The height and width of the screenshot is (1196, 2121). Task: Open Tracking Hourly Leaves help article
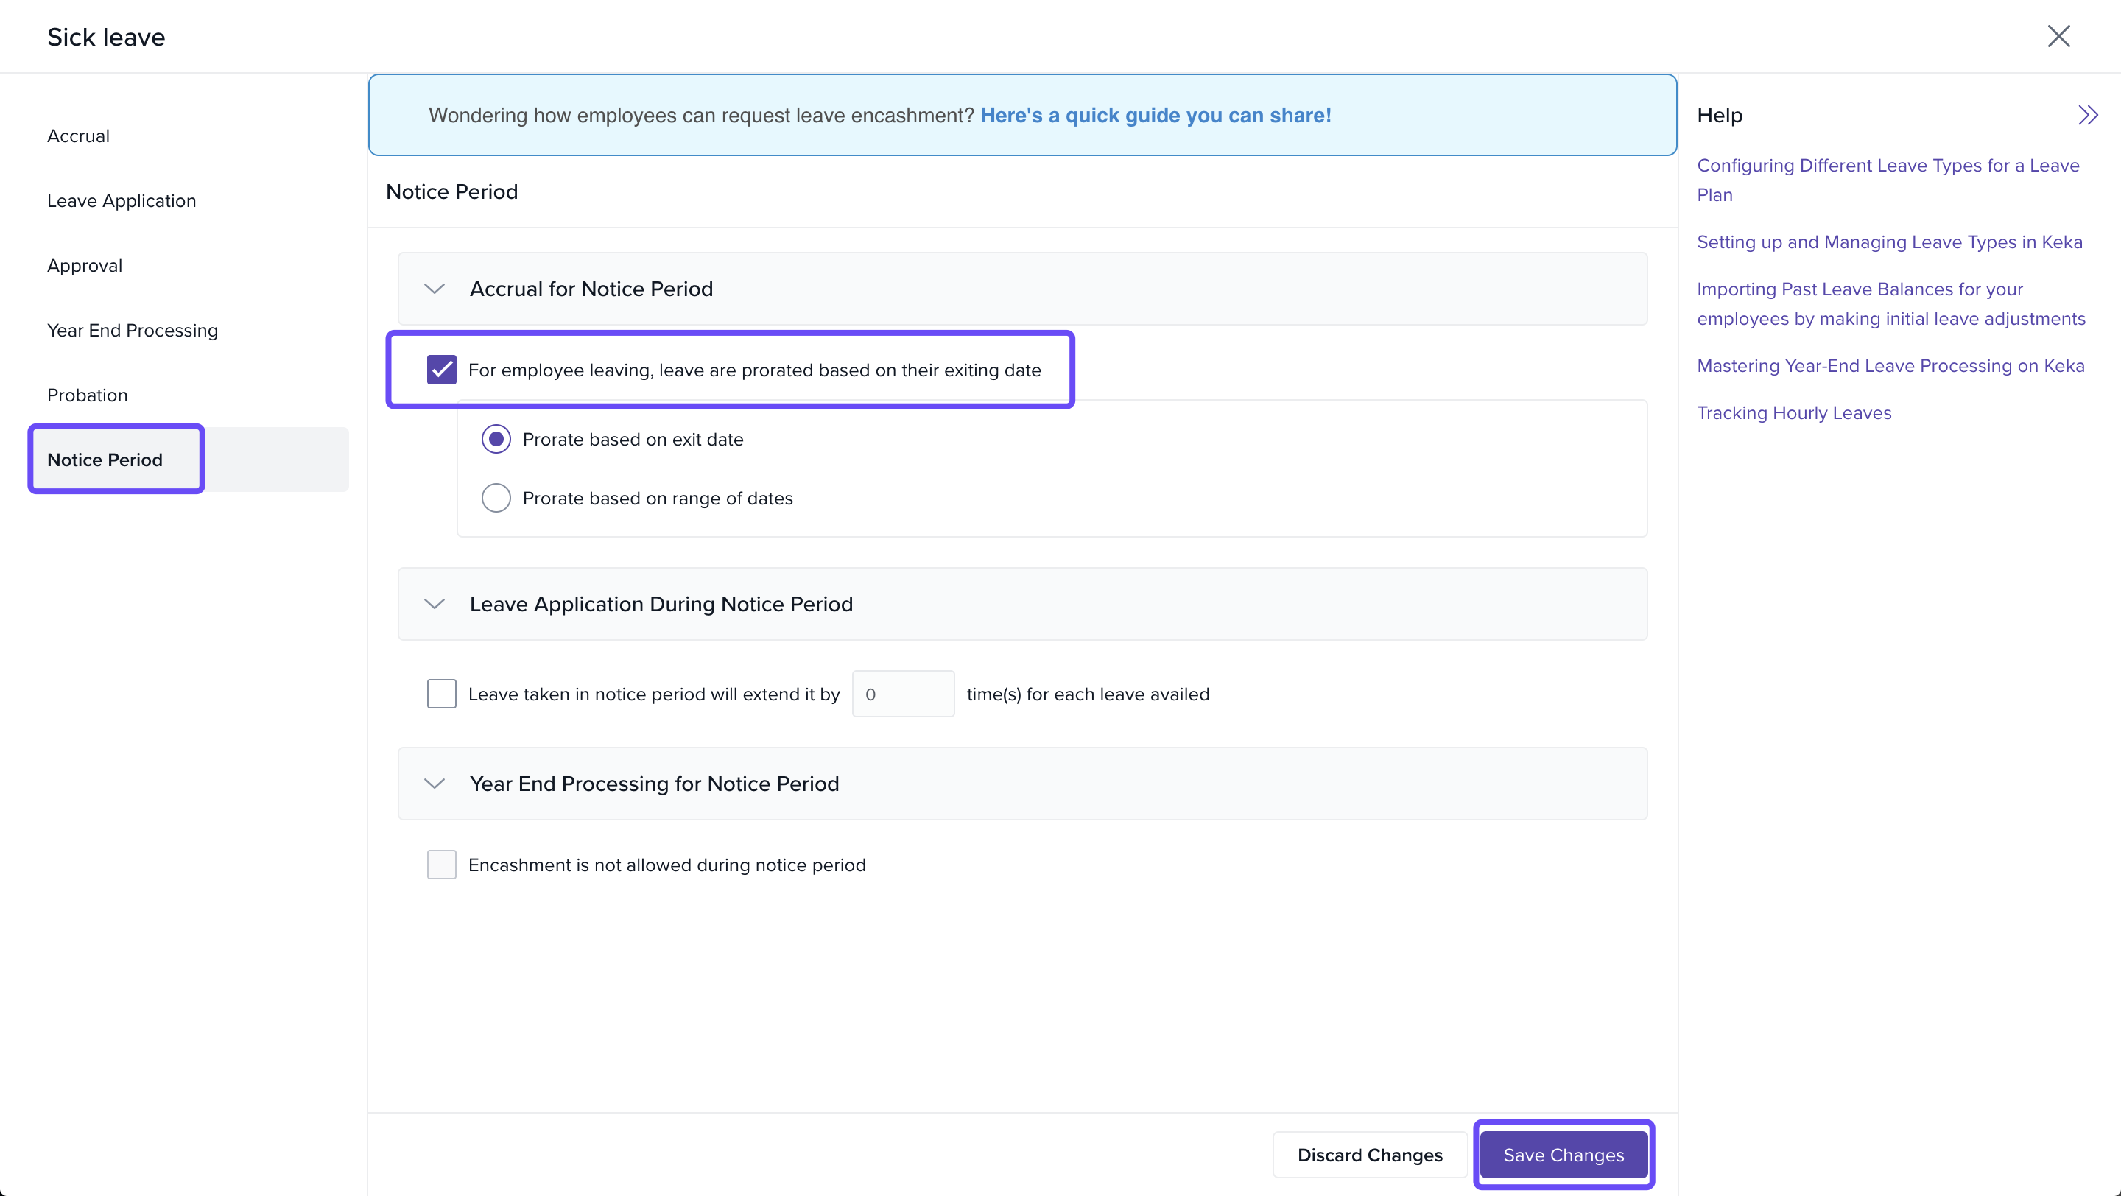[x=1793, y=413]
